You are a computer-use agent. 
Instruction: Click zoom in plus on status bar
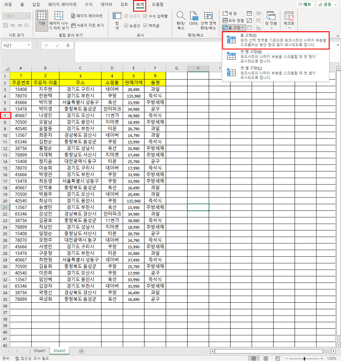tap(322, 359)
